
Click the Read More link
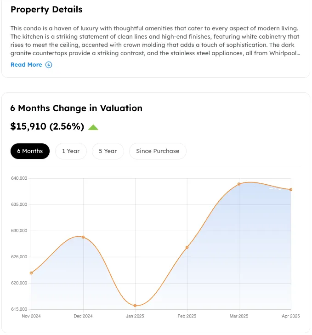tap(26, 65)
